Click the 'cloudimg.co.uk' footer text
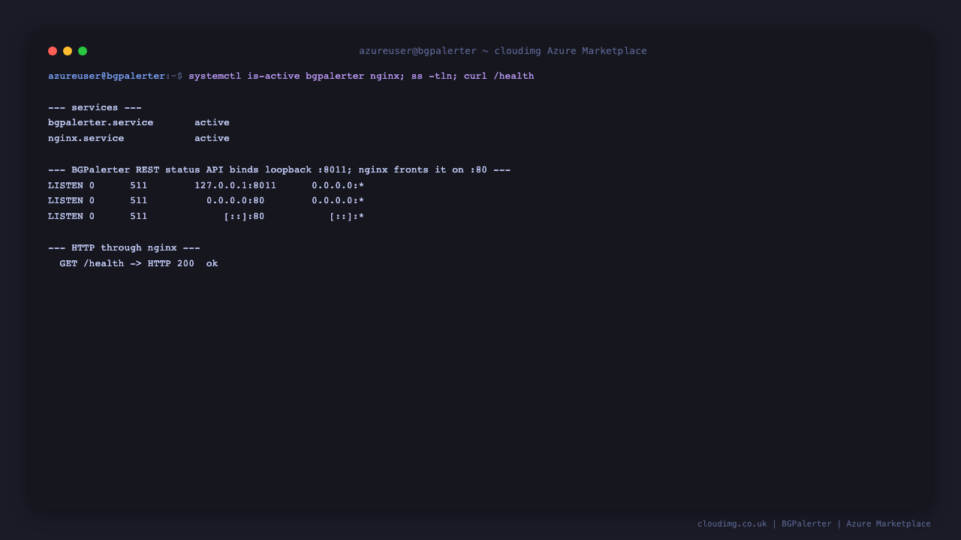Screen dimensions: 961x540 732,524
